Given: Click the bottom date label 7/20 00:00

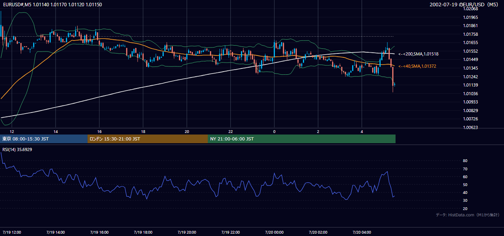Looking at the screenshot, I should (274, 232).
